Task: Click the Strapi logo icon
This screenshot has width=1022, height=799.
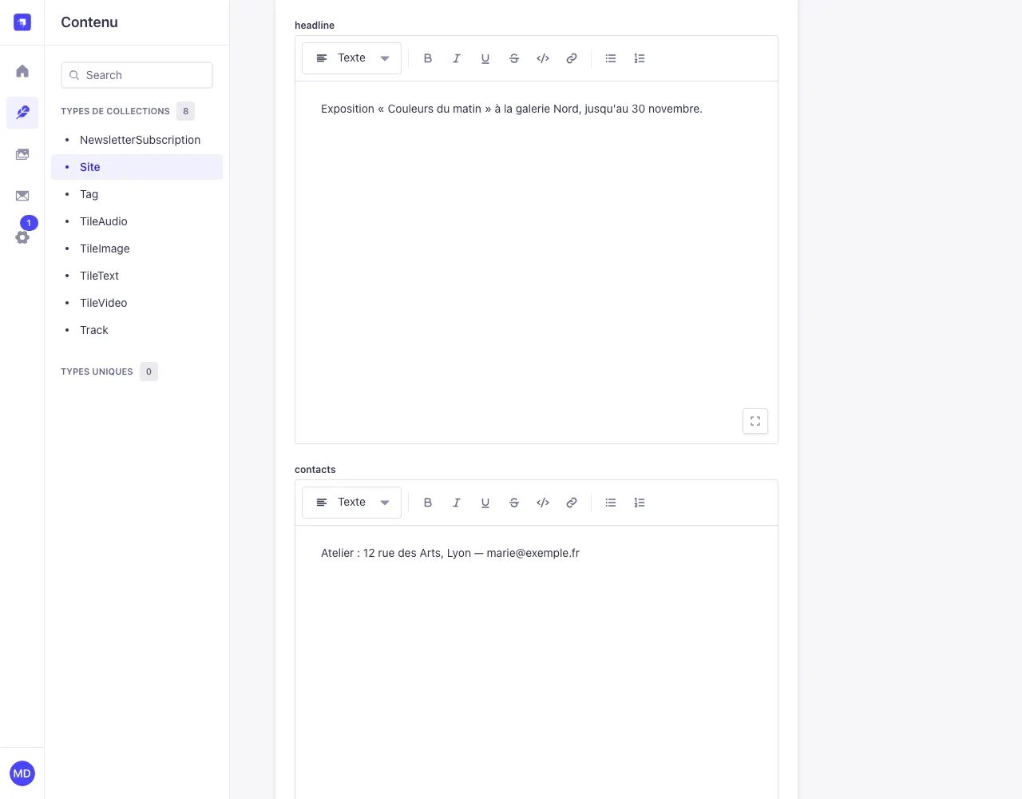Action: click(22, 22)
